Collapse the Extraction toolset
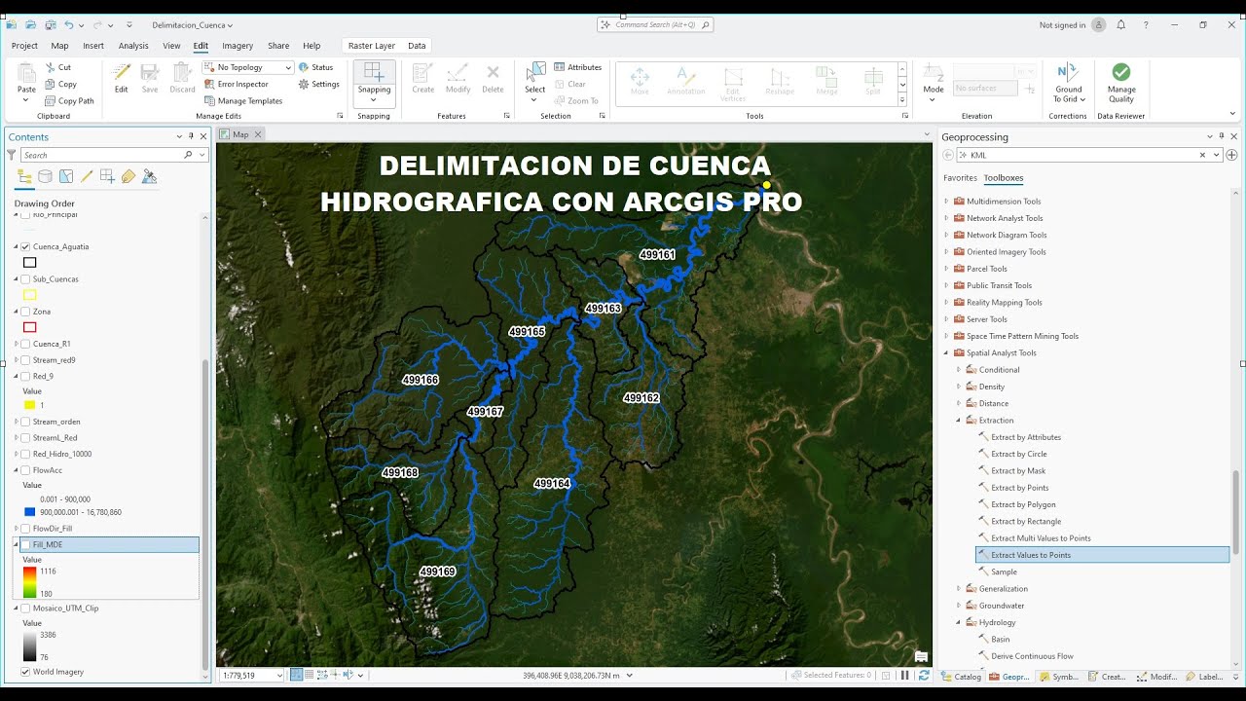Image resolution: width=1246 pixels, height=701 pixels. (959, 421)
